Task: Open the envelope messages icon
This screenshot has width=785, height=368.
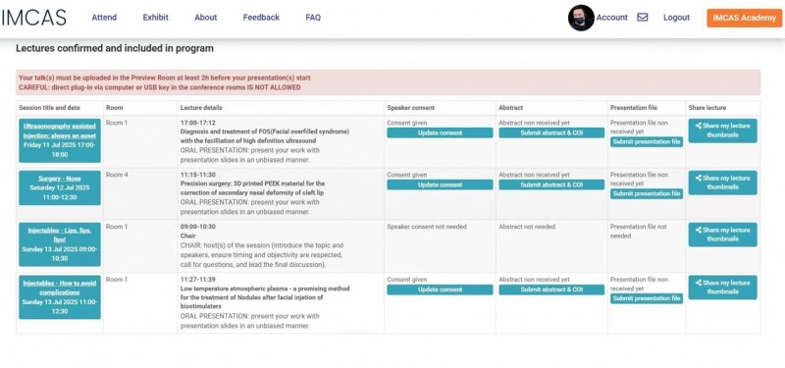Action: 643,17
